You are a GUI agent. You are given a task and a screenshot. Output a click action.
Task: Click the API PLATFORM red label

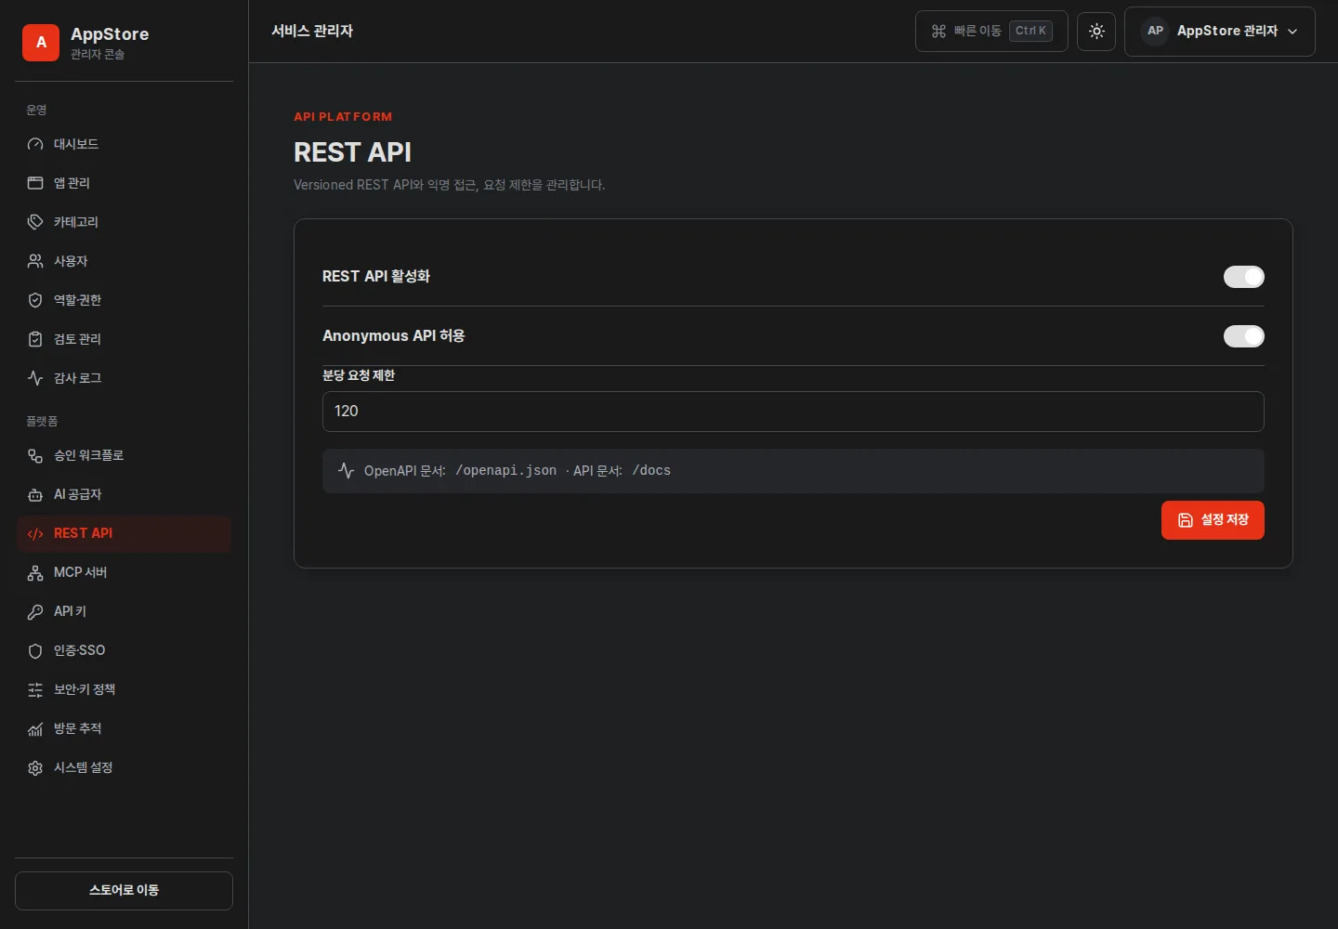343,116
